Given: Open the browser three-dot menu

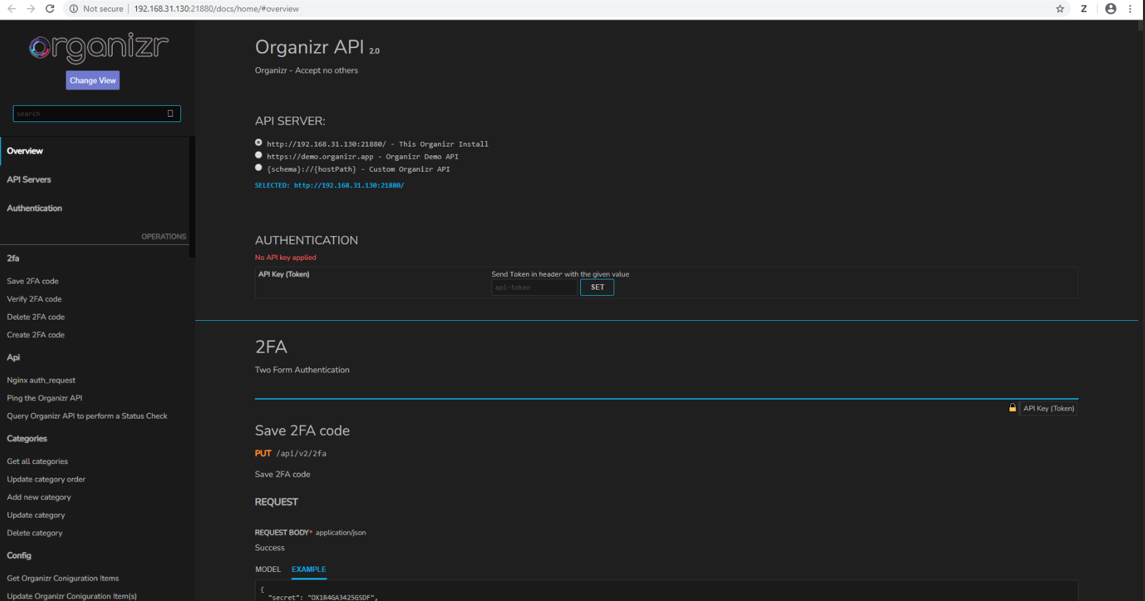Looking at the screenshot, I should click(1130, 9).
